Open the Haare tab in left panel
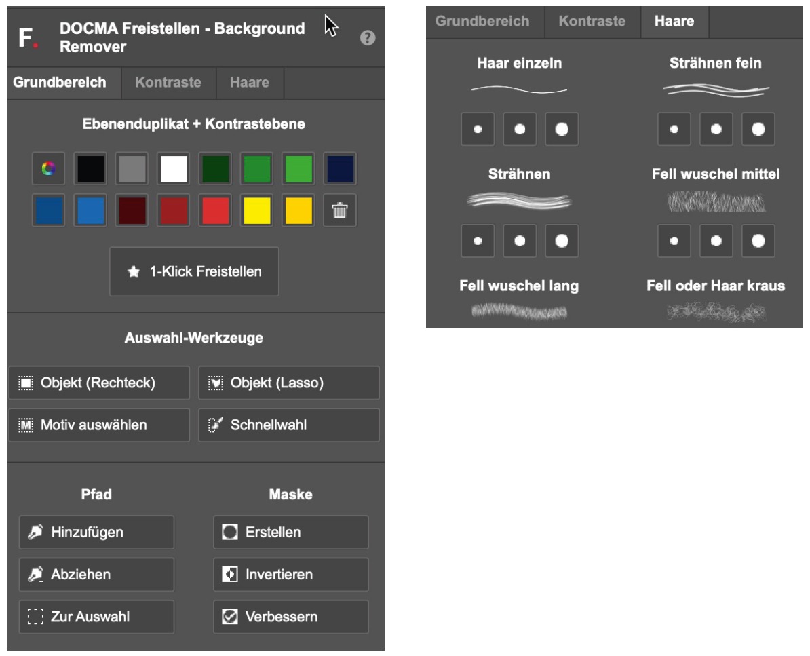Viewport: 810px width, 656px height. (x=249, y=83)
